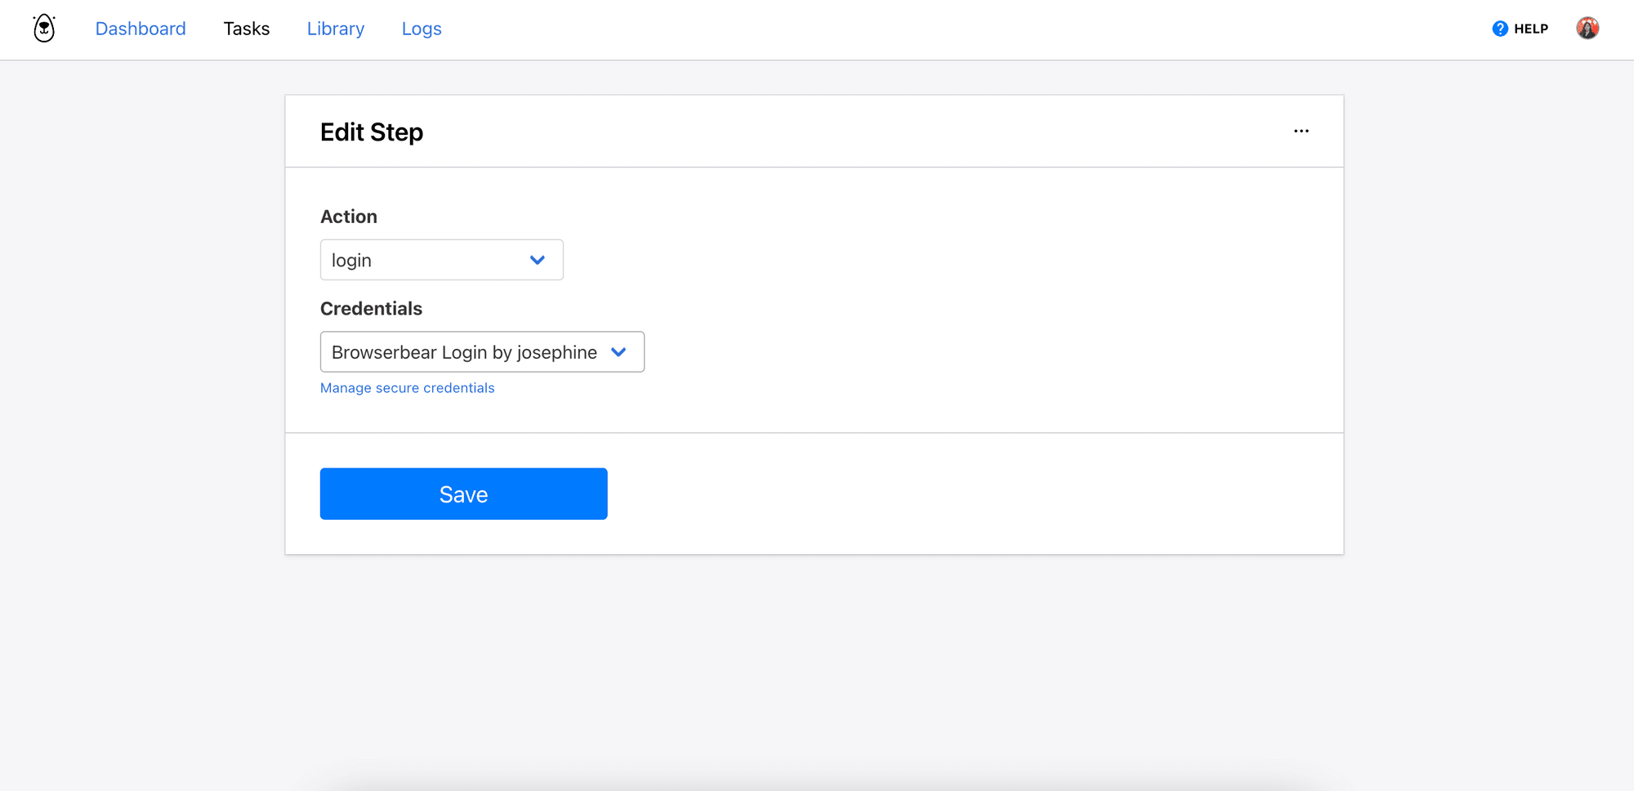Screen dimensions: 1634x791
Task: Click the Browserbear bear logo
Action: pyautogui.click(x=43, y=27)
